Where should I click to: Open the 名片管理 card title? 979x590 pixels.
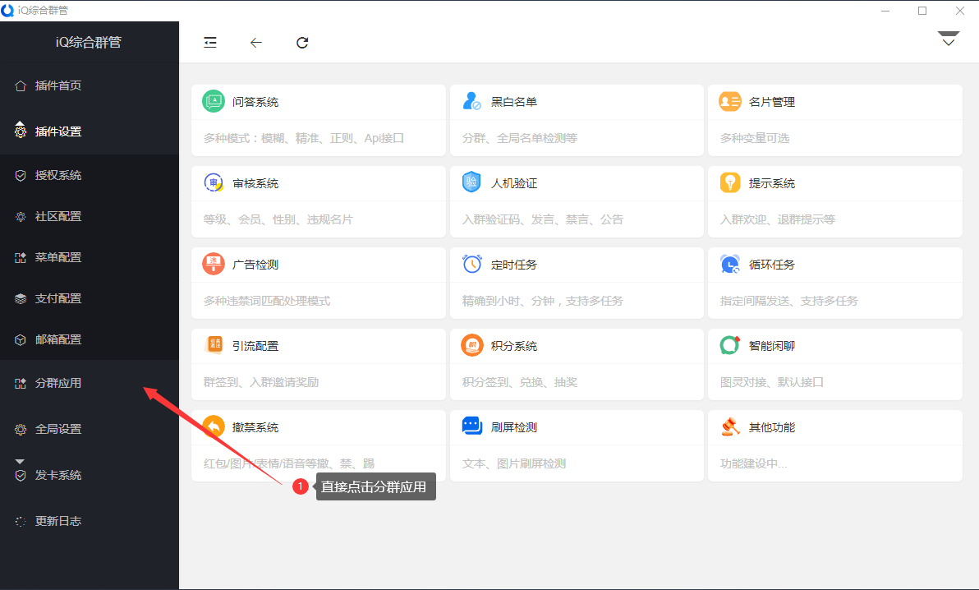pos(772,102)
